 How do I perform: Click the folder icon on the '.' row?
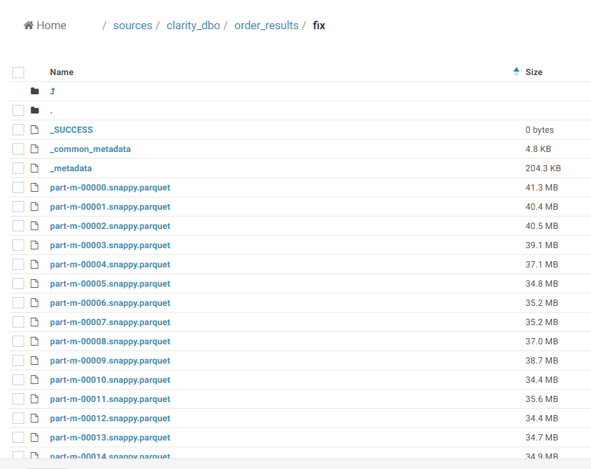click(x=35, y=110)
